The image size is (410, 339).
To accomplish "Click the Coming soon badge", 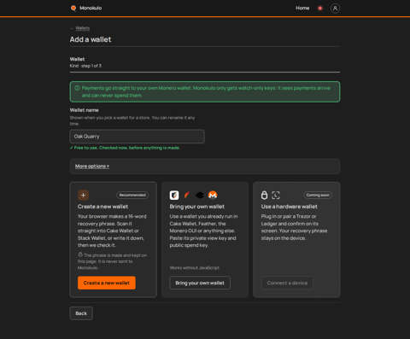I will click(318, 195).
